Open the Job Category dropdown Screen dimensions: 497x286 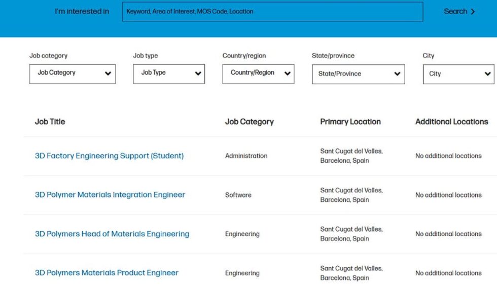click(72, 74)
